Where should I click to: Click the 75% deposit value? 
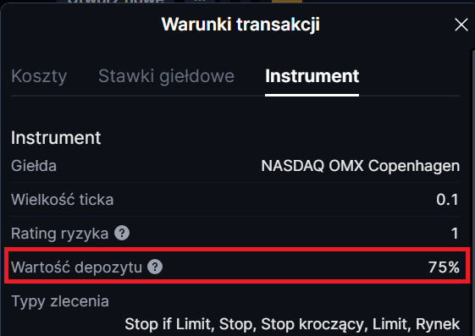[444, 267]
